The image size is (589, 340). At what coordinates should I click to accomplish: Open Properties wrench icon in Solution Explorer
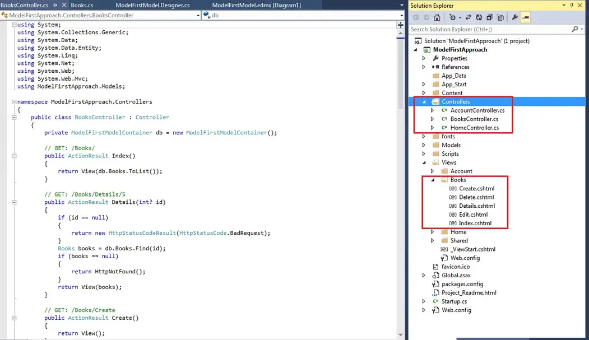pyautogui.click(x=514, y=17)
